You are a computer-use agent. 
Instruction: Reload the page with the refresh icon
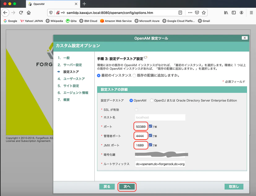tap(21, 13)
